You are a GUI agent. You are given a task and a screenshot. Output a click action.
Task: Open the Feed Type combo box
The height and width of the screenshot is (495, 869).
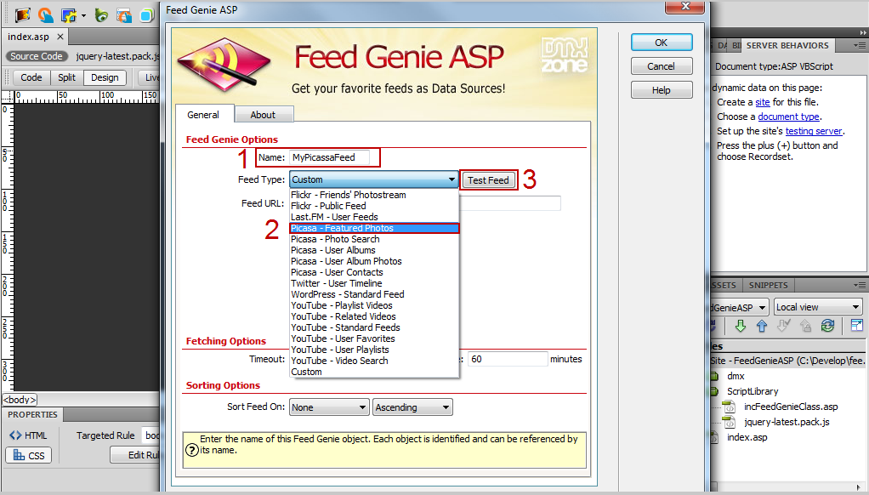(373, 179)
